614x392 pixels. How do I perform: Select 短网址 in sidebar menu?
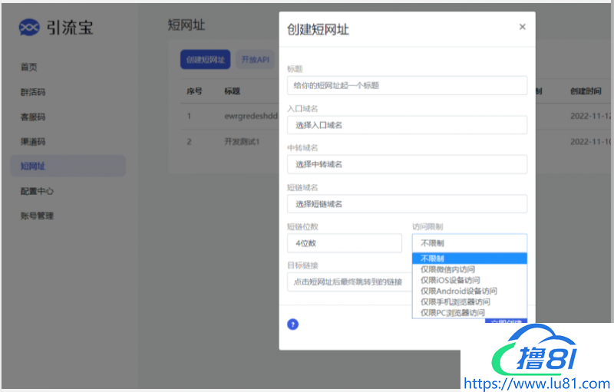coord(33,166)
